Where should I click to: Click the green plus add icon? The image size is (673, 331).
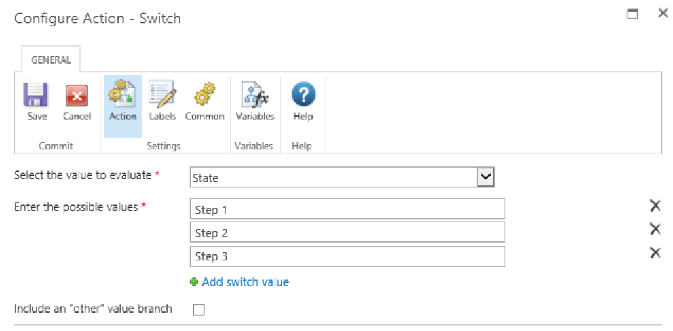(x=195, y=282)
